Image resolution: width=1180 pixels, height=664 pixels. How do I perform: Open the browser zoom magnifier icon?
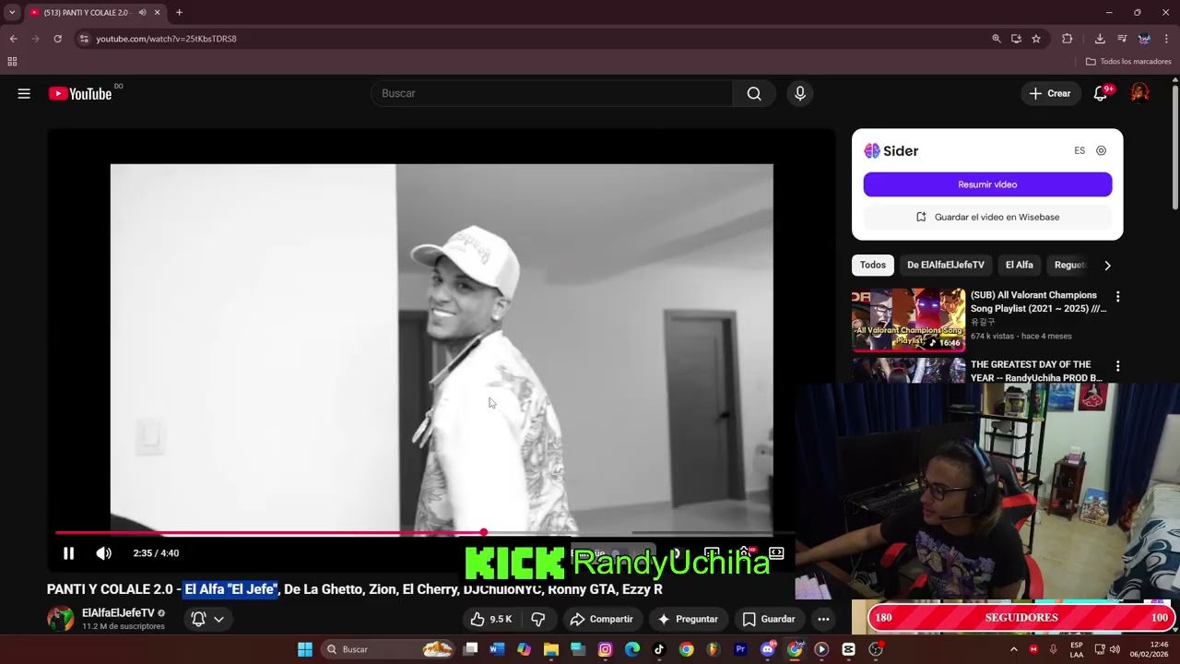[996, 39]
